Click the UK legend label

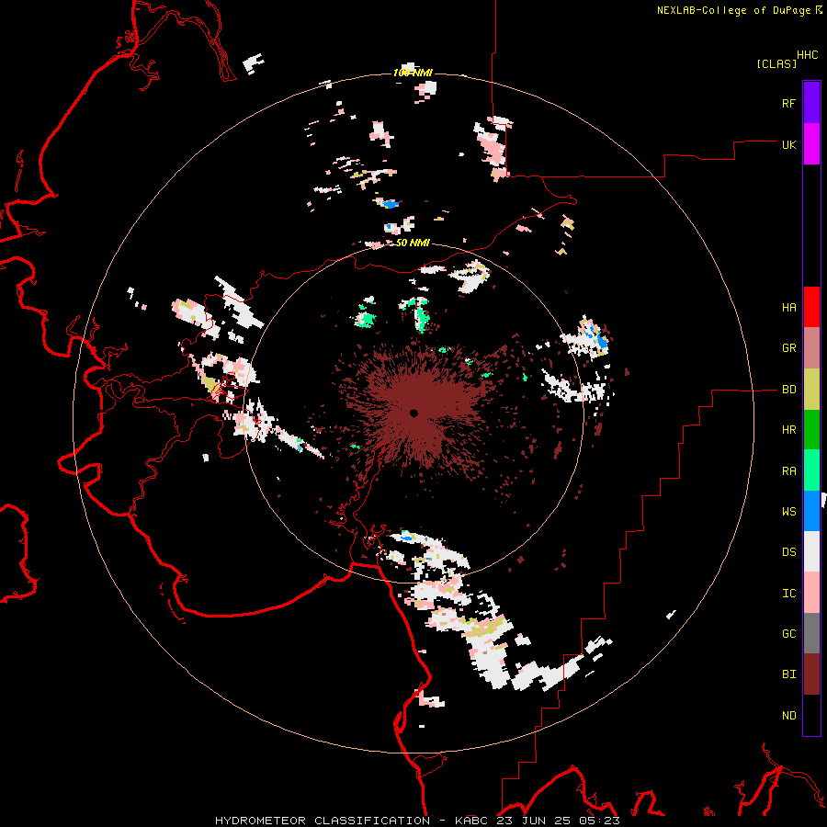pos(788,144)
